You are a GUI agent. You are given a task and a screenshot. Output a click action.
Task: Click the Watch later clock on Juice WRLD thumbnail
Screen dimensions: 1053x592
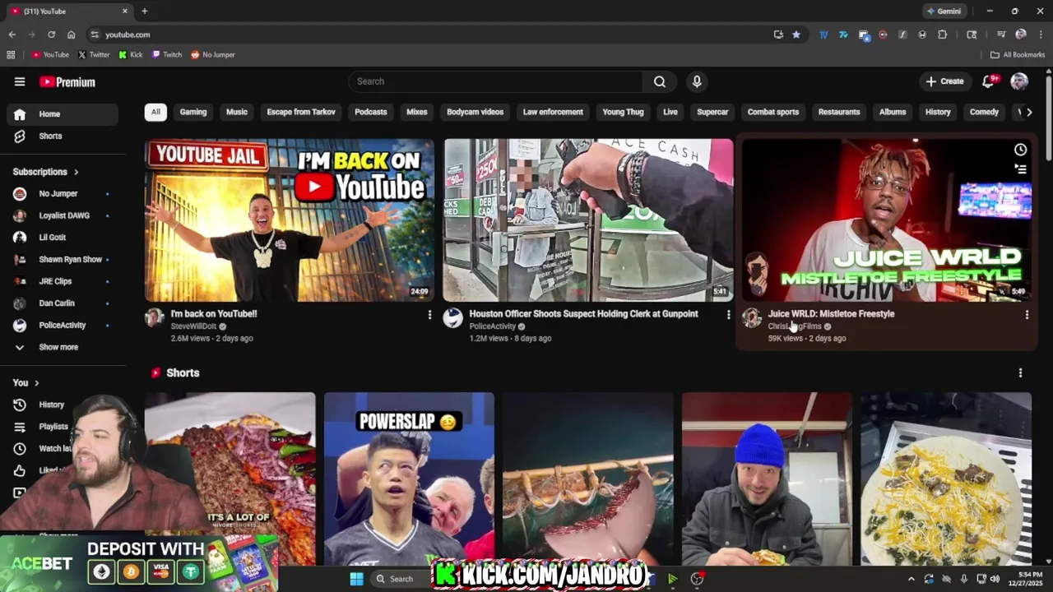[x=1020, y=150]
